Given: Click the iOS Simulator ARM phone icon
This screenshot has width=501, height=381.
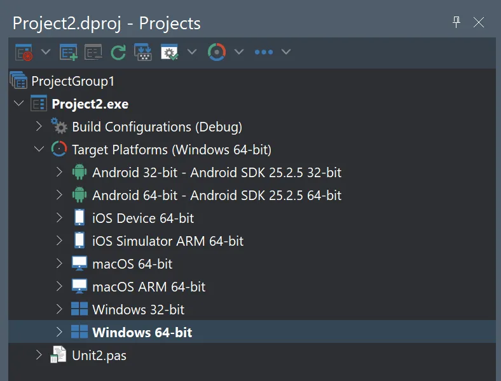Looking at the screenshot, I should (79, 240).
